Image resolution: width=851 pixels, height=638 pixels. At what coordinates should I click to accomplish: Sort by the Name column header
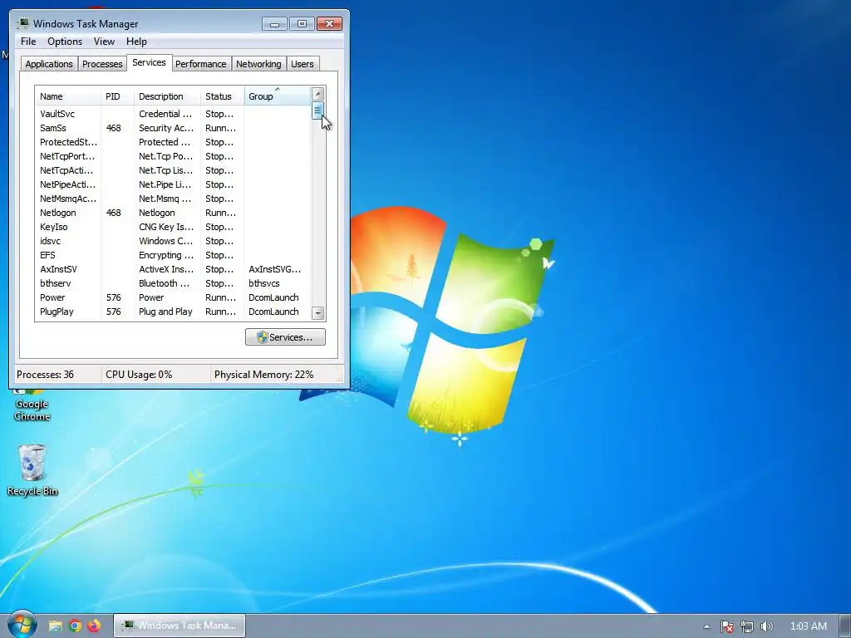click(x=68, y=96)
